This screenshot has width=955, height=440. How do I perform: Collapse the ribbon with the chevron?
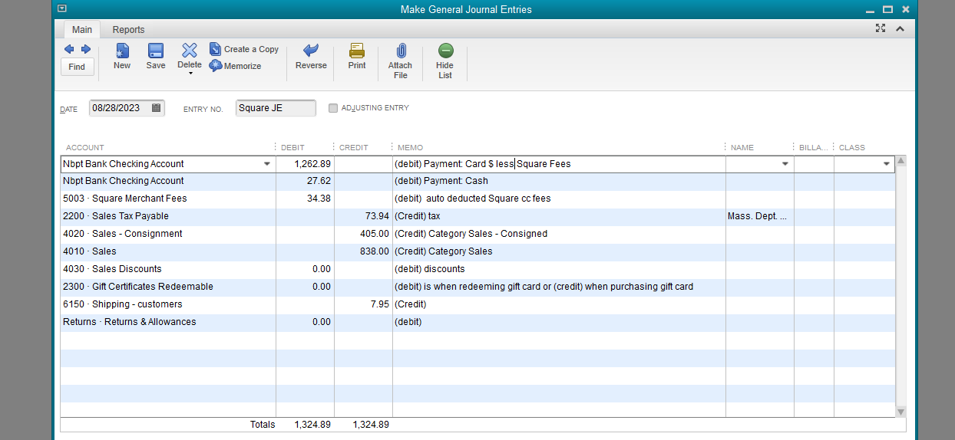[x=900, y=28]
